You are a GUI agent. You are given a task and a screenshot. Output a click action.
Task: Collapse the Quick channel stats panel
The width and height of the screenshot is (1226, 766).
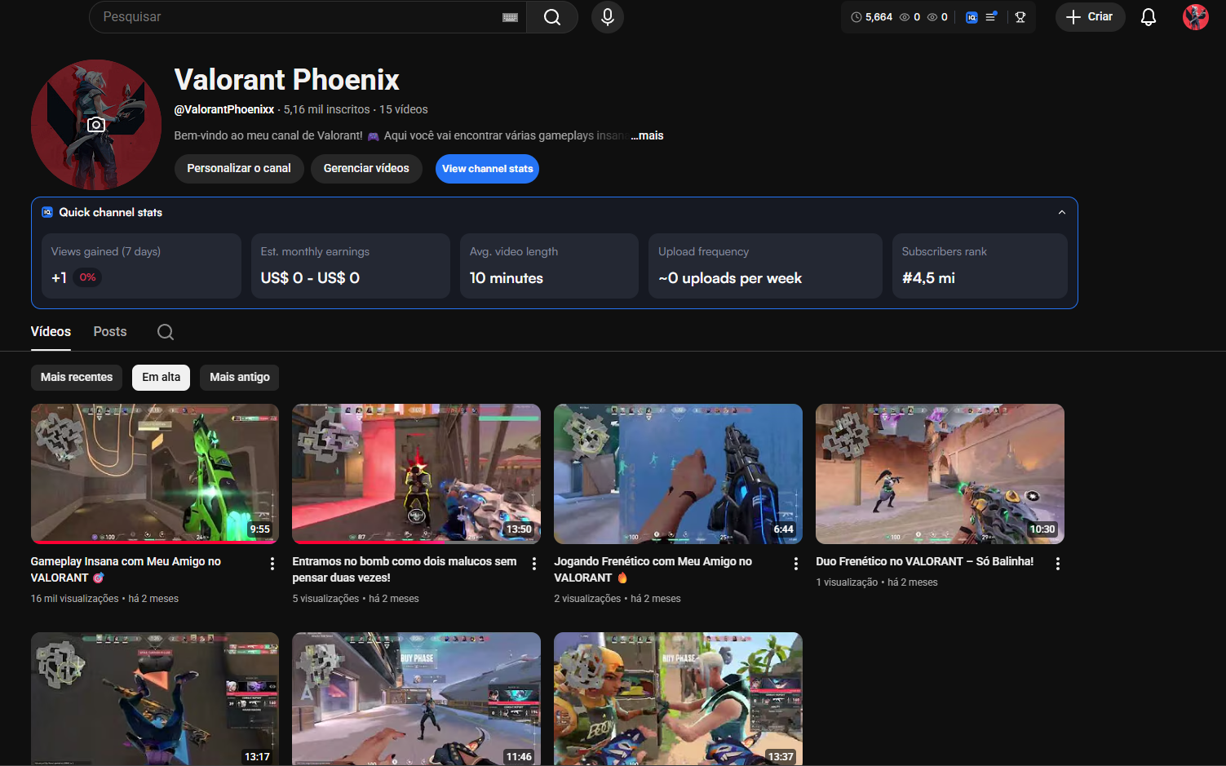(1062, 212)
